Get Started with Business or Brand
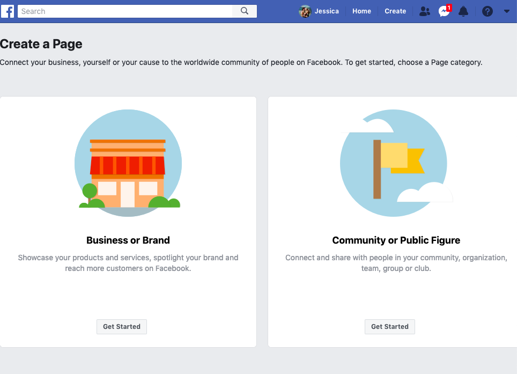The width and height of the screenshot is (517, 374). click(x=122, y=326)
